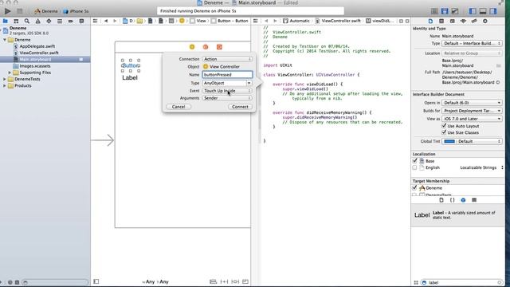
Task: Focus the Name field containing buttonPressed
Action: tap(227, 74)
